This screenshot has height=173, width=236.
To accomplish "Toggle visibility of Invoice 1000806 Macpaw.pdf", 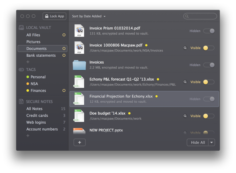I will [x=209, y=48].
